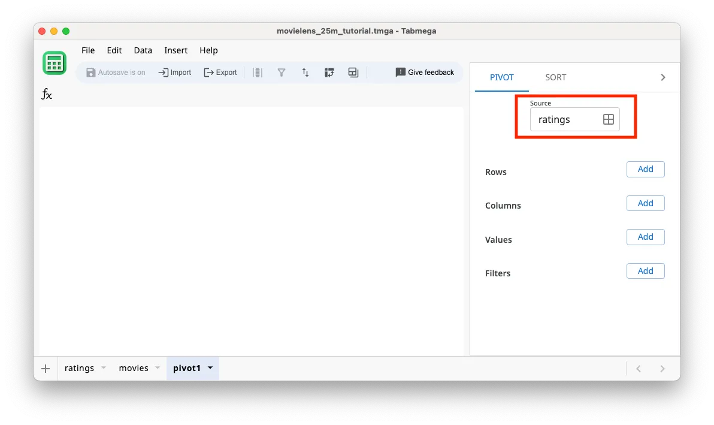This screenshot has height=425, width=714.
Task: Click the Tabmega app logo icon
Action: 54,62
